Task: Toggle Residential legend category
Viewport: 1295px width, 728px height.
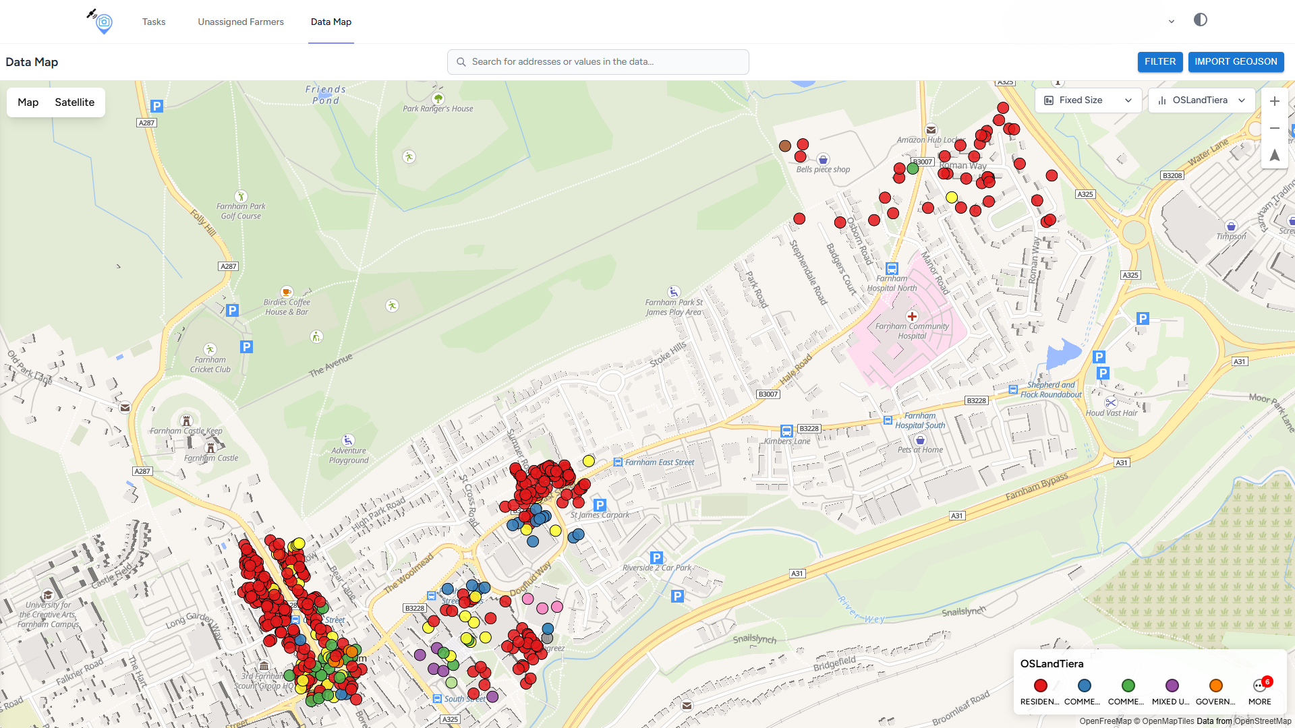Action: (1040, 686)
